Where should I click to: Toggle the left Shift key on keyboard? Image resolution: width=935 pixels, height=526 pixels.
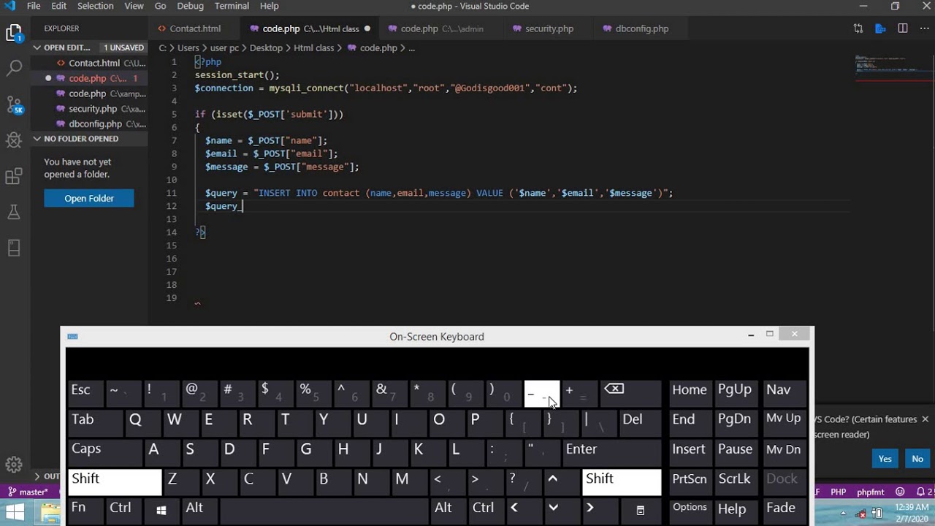coord(115,481)
